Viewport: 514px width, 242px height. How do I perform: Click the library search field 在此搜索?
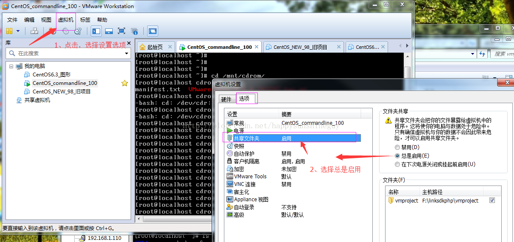(x=68, y=53)
